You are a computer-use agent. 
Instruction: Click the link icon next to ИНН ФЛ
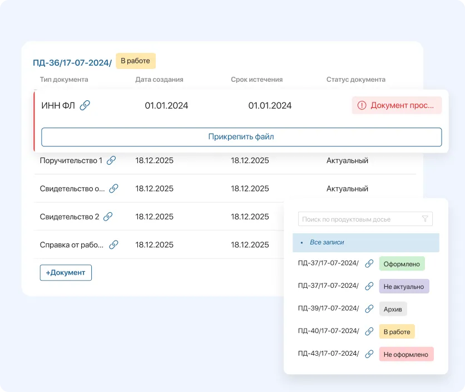click(x=85, y=105)
